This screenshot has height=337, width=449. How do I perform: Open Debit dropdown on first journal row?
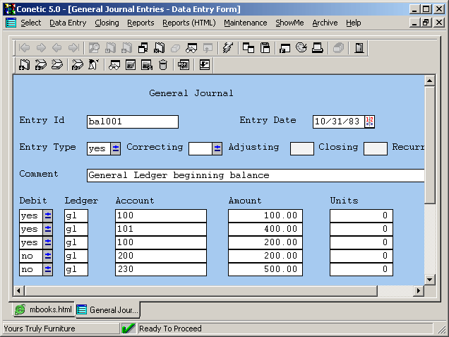pyautogui.click(x=48, y=215)
